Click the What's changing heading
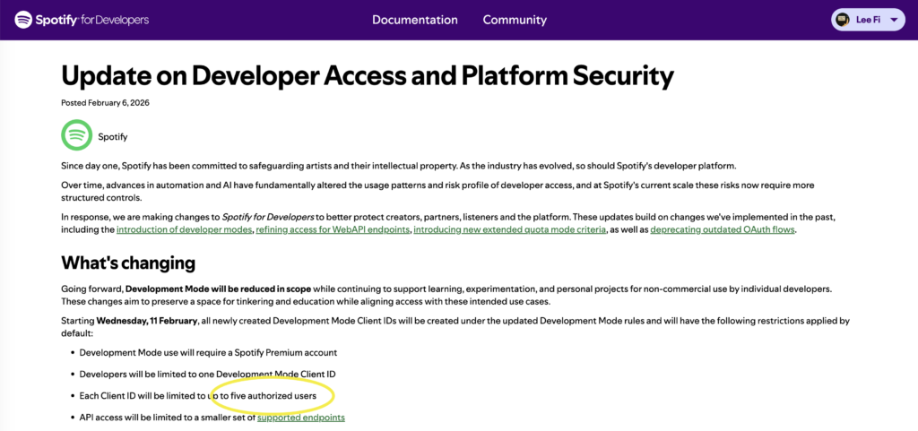This screenshot has width=918, height=431. 127,263
